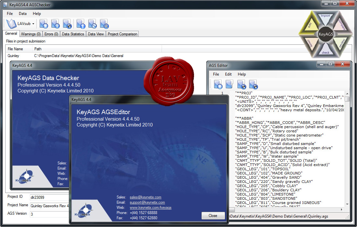This screenshot has height=227, width=357.
Task: Open the Help menu in AGSChecker
Action: click(37, 14)
